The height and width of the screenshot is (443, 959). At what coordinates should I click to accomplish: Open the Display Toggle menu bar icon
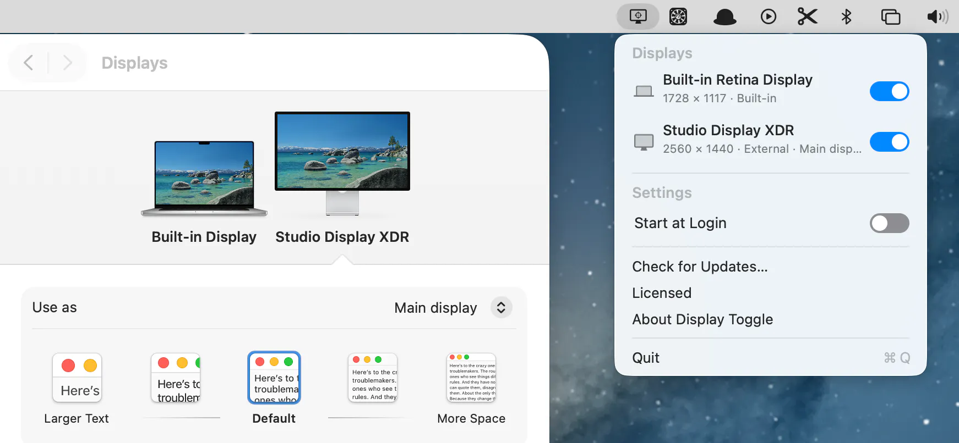637,16
